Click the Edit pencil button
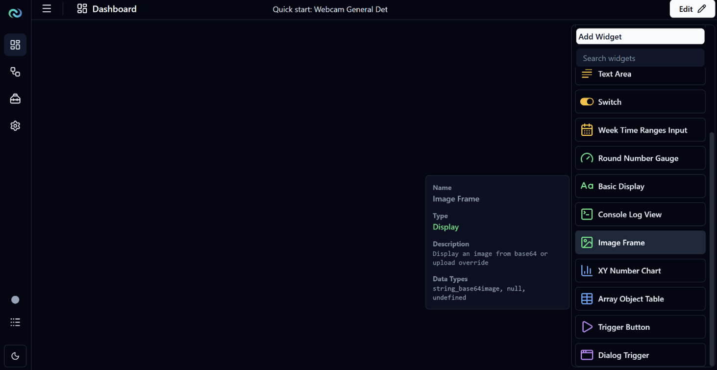Image resolution: width=717 pixels, height=370 pixels. 692,9
